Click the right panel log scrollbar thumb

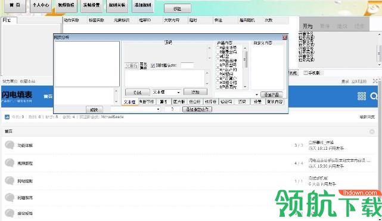point(379,53)
